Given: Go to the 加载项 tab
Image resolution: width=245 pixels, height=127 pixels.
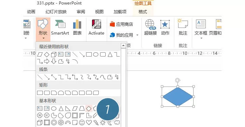Looking at the screenshot, I should point(120,12).
